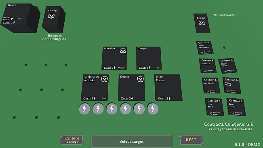Click the Defeated Enemies label
This screenshot has width=263, height=148.
pos(225,15)
